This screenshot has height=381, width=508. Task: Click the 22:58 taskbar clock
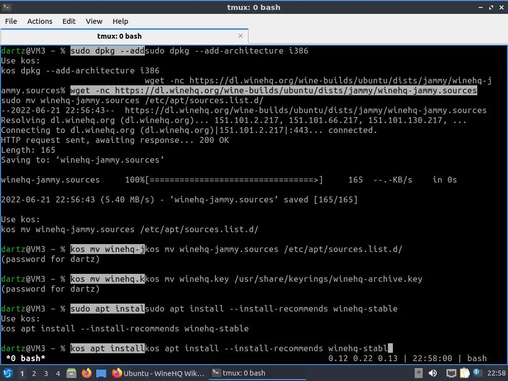496,373
